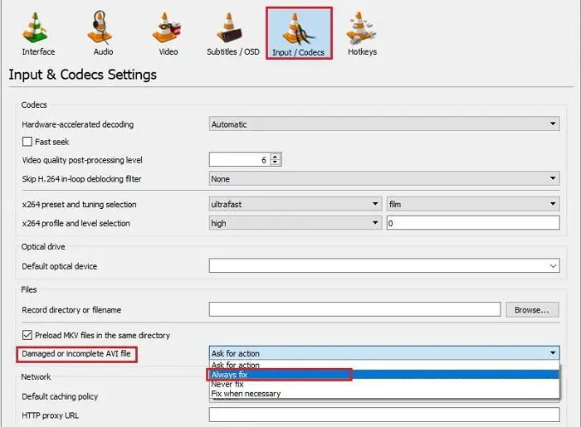Image resolution: width=581 pixels, height=427 pixels.
Task: Click the Hardware-accelerated decoding label
Action: click(77, 124)
